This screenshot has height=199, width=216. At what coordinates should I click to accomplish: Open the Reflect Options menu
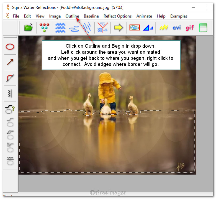[x=117, y=16]
